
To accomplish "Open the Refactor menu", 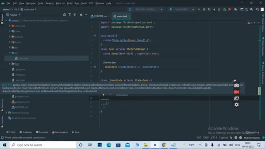I will [60, 3].
